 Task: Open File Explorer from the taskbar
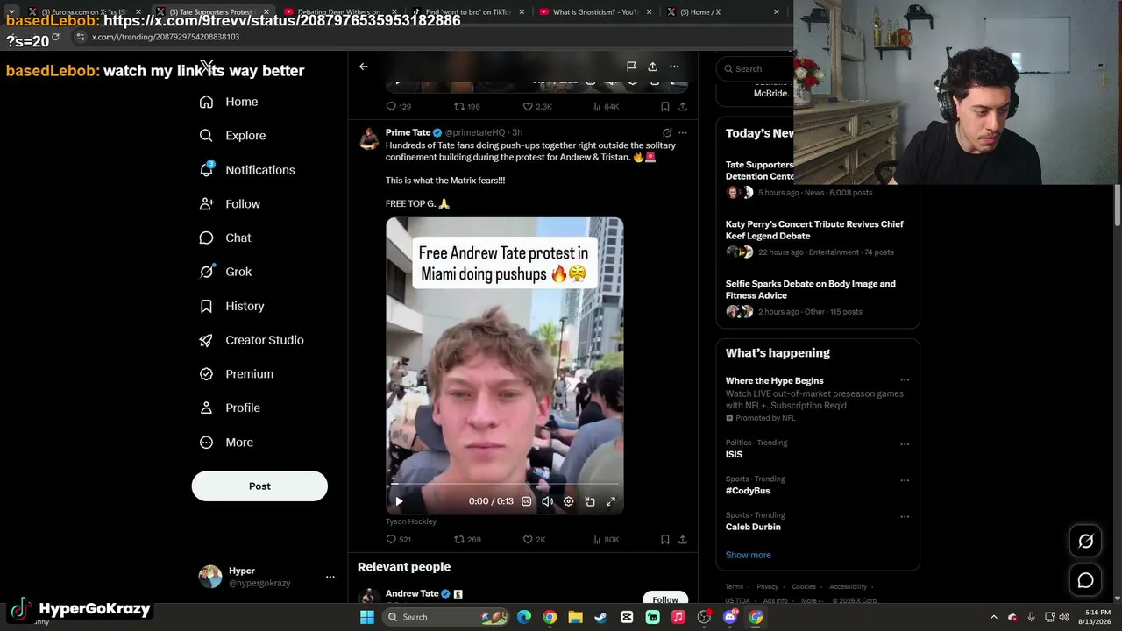(x=575, y=617)
